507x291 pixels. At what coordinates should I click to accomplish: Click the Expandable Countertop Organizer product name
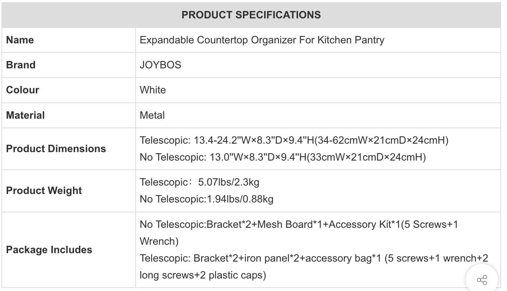click(x=262, y=40)
